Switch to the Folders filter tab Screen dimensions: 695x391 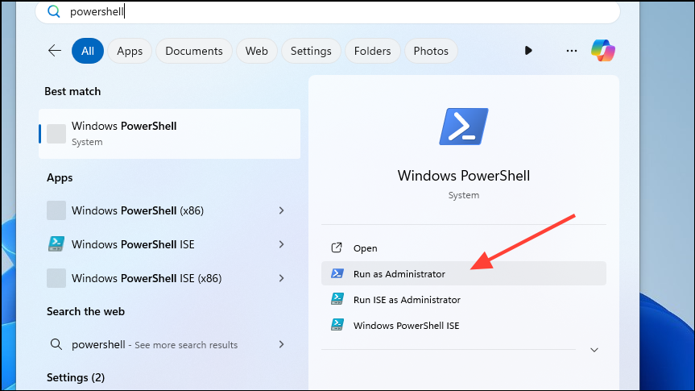pyautogui.click(x=372, y=51)
